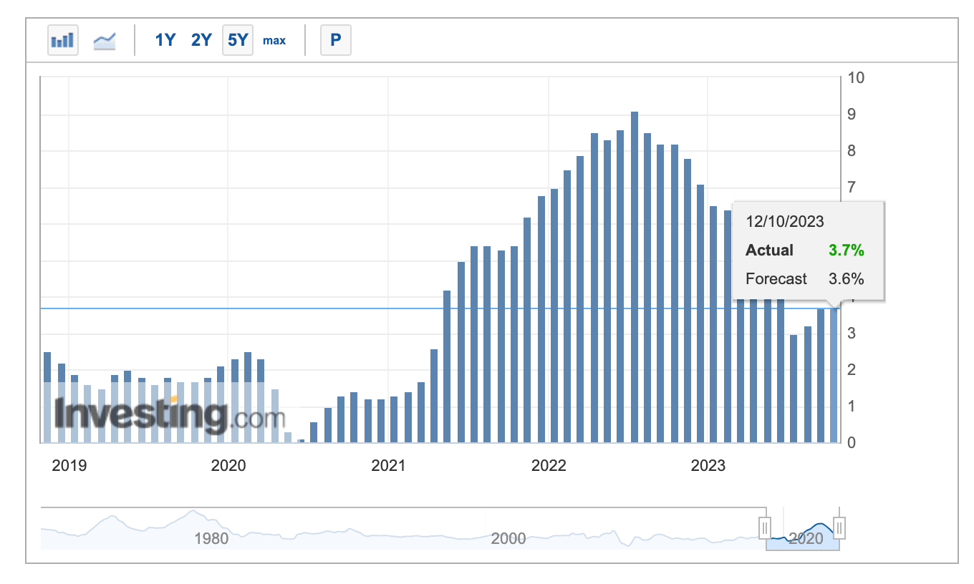The height and width of the screenshot is (584, 974).
Task: Select the 5Y time range
Action: pos(238,40)
